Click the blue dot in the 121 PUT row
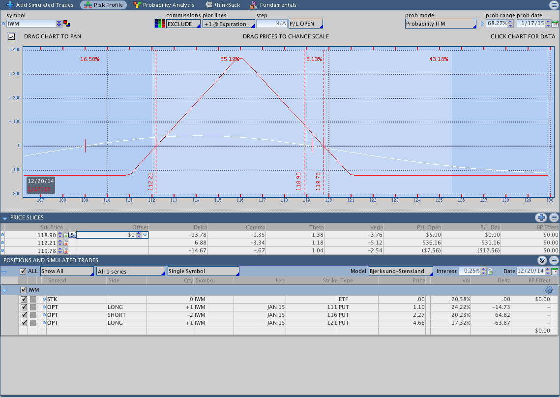The image size is (560, 398). point(44,323)
